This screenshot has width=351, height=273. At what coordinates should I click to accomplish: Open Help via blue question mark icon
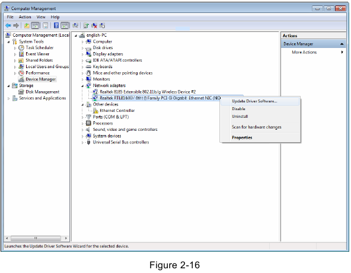[x=56, y=25]
